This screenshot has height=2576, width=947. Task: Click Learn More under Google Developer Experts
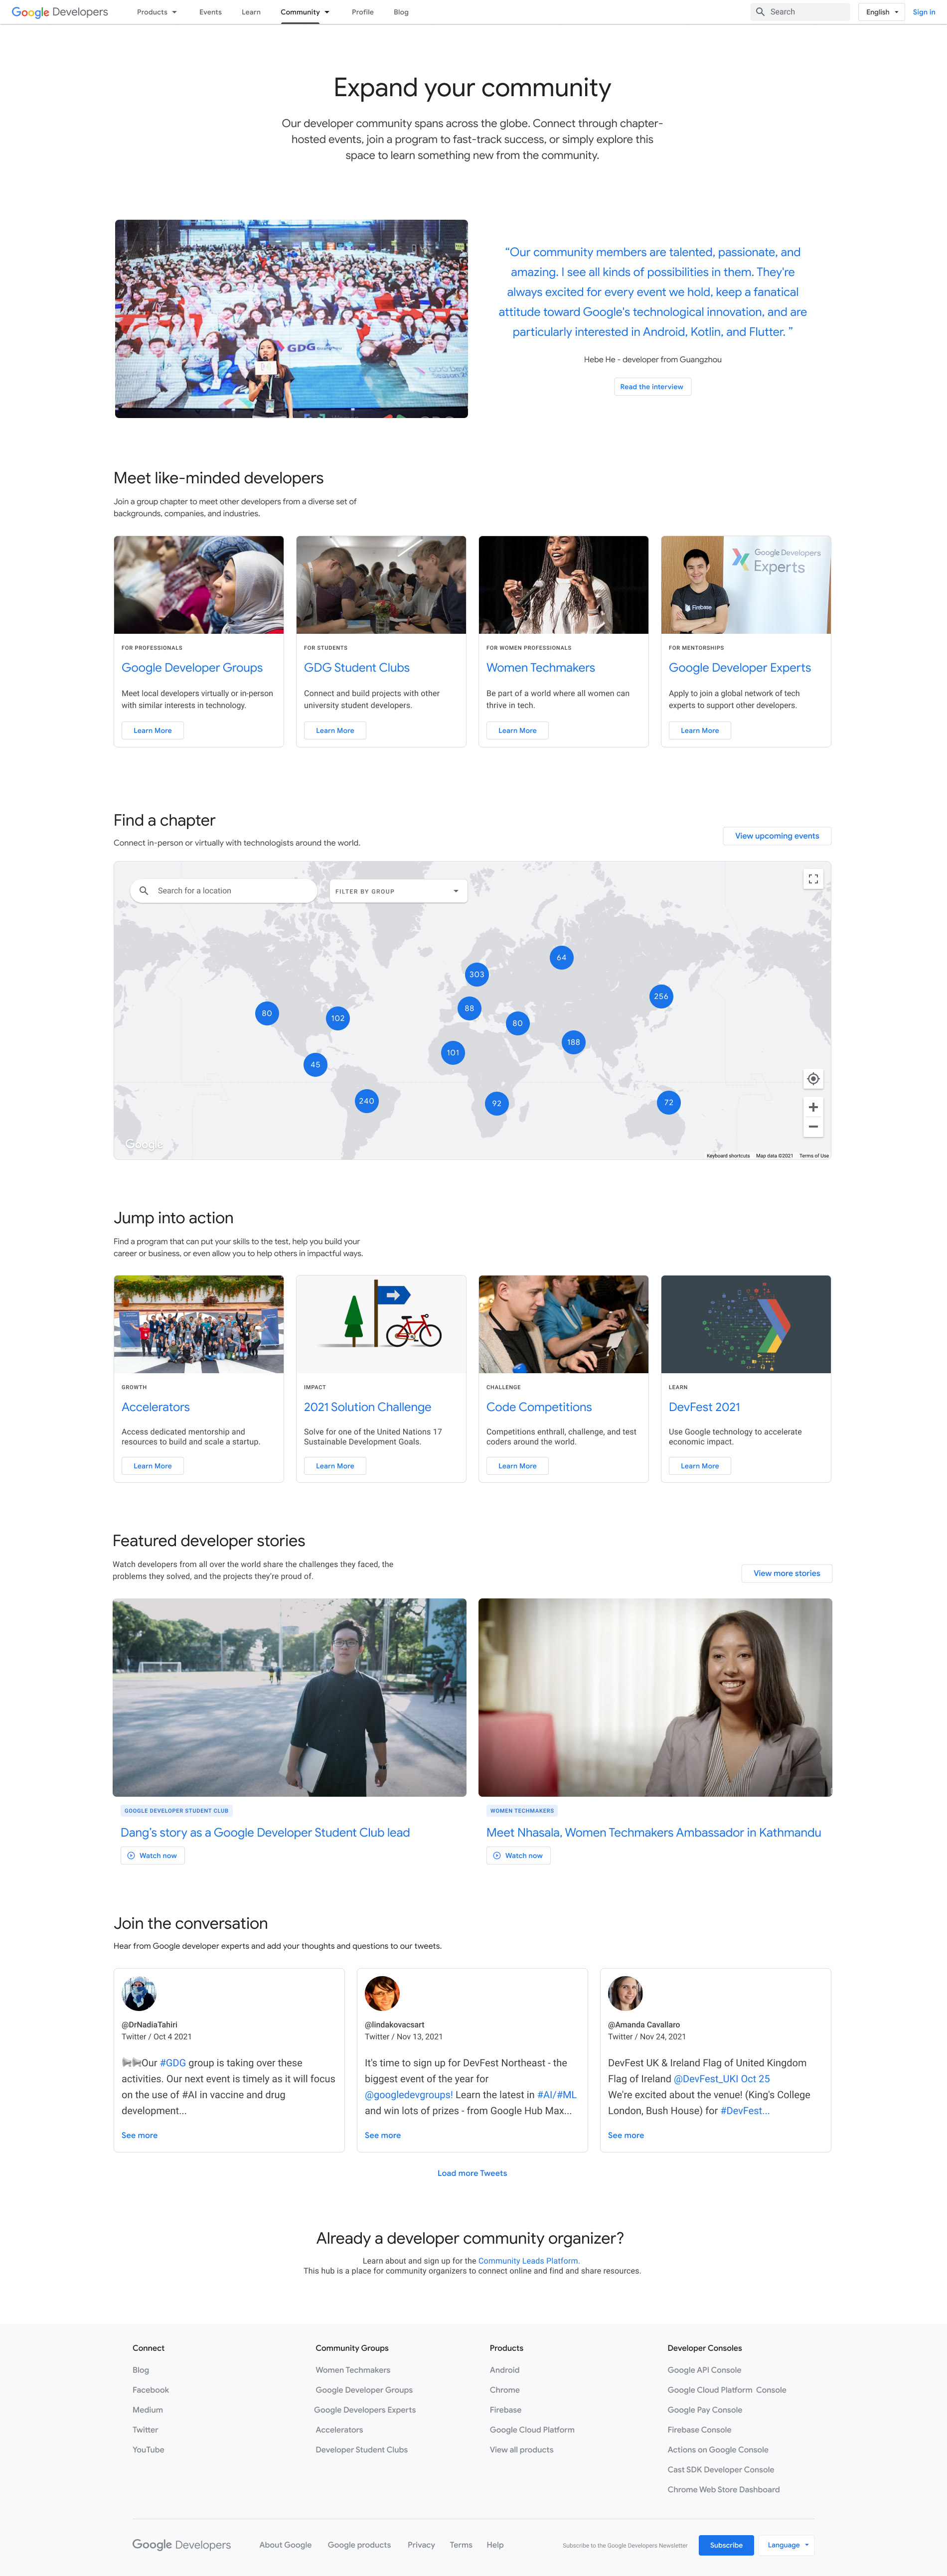(x=700, y=730)
